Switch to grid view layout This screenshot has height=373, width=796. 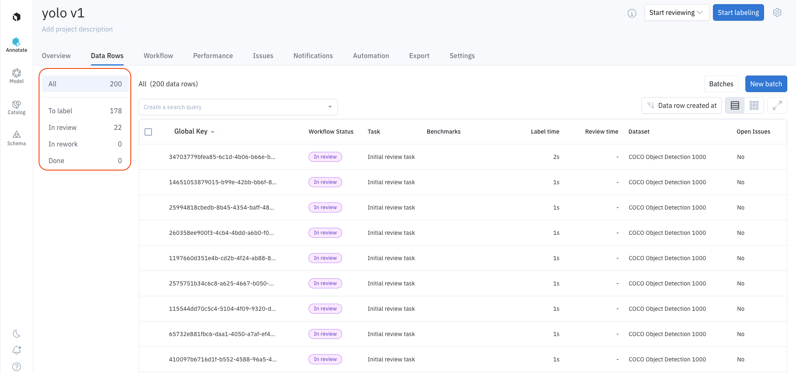click(754, 106)
